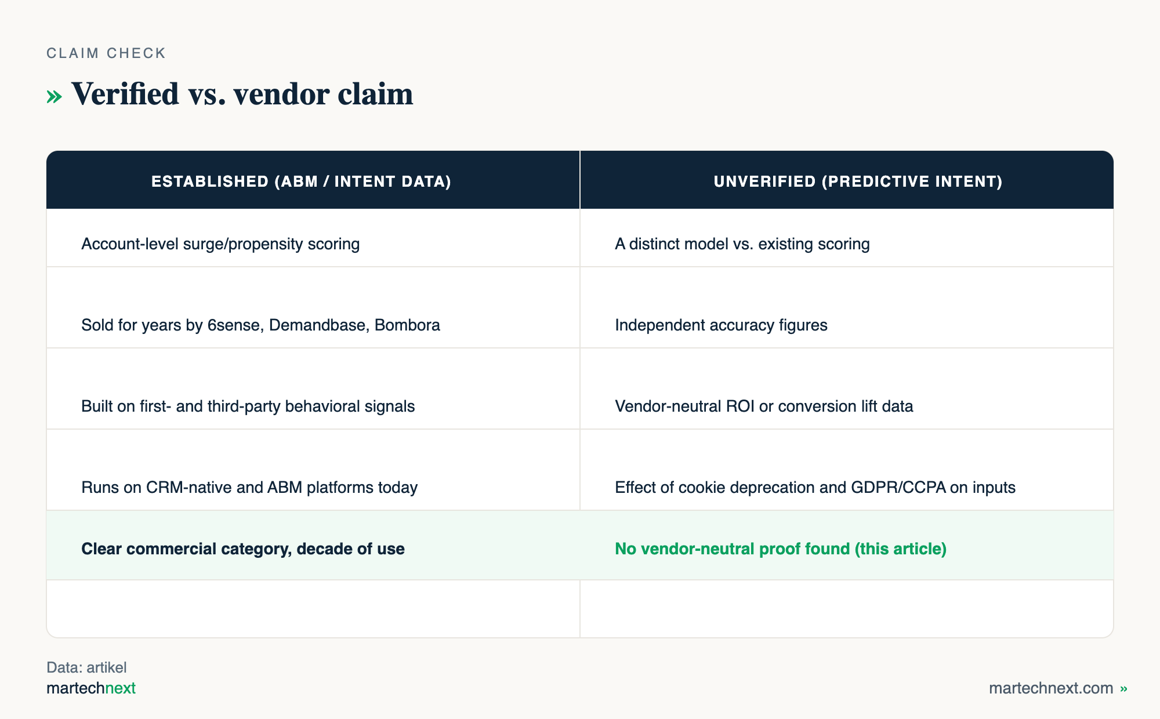The height and width of the screenshot is (719, 1160).
Task: Click the Data: artikel source note
Action: 86,667
